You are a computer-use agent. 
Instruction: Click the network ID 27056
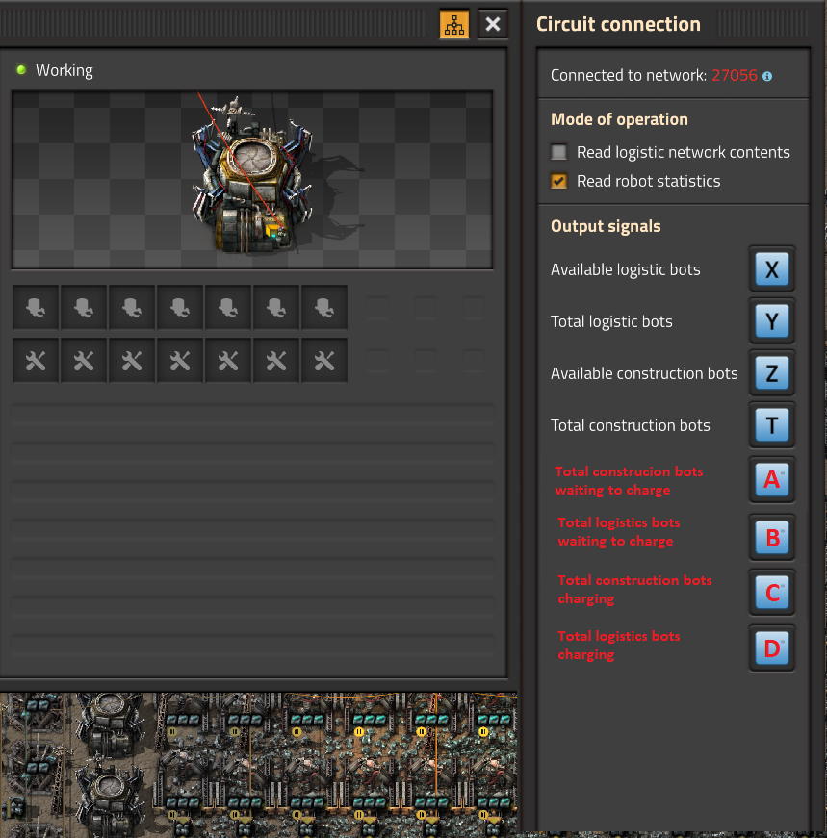pos(735,75)
